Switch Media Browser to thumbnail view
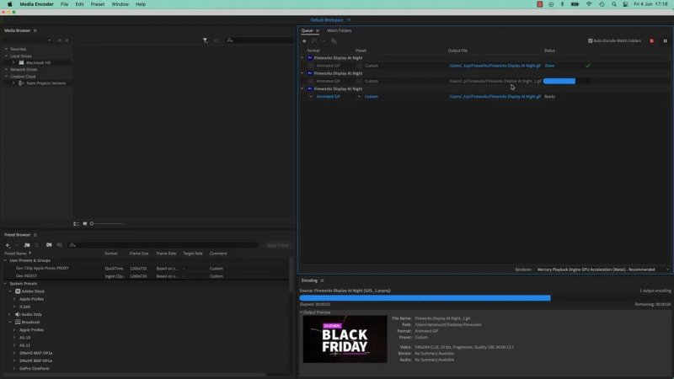Image resolution: width=674 pixels, height=379 pixels. tap(85, 224)
